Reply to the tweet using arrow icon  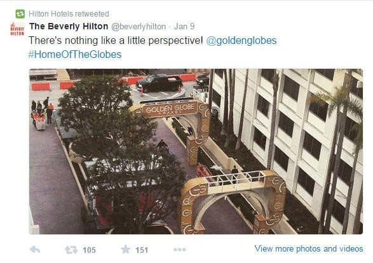tap(35, 250)
